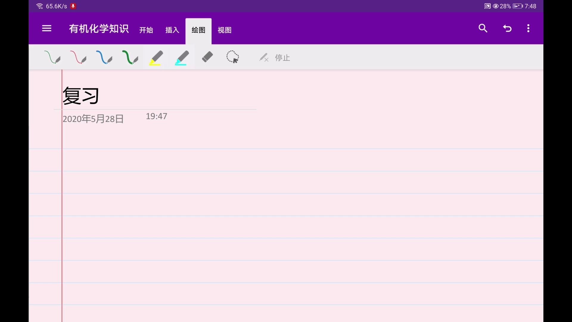Screen dimensions: 572x322
Task: Choose the cyan highlighter
Action: tap(182, 58)
